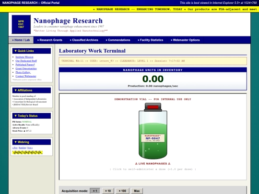
Task: Click the Production rate text
Action: click(153, 86)
